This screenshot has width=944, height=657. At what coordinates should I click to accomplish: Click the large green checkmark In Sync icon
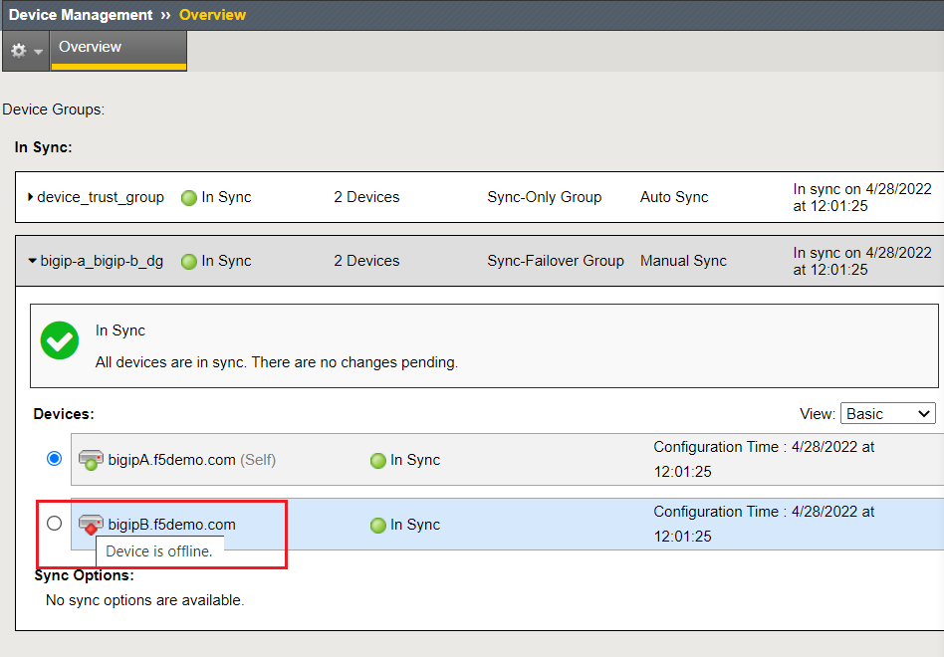tap(60, 340)
